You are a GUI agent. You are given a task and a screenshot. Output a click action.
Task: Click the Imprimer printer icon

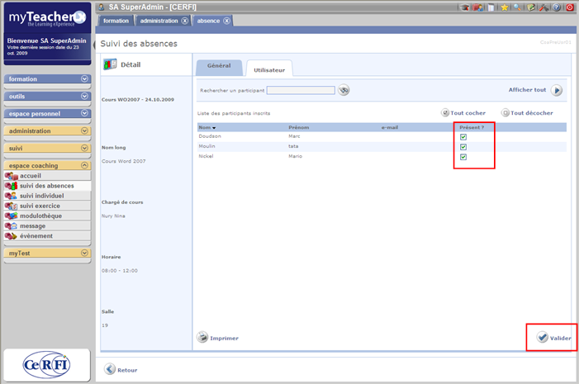(202, 337)
